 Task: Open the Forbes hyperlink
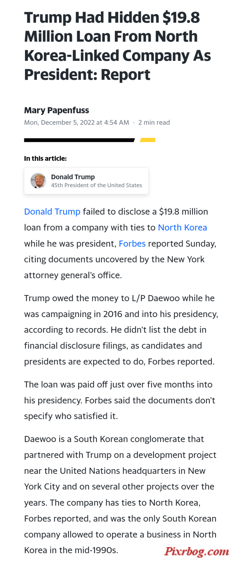coord(132,243)
